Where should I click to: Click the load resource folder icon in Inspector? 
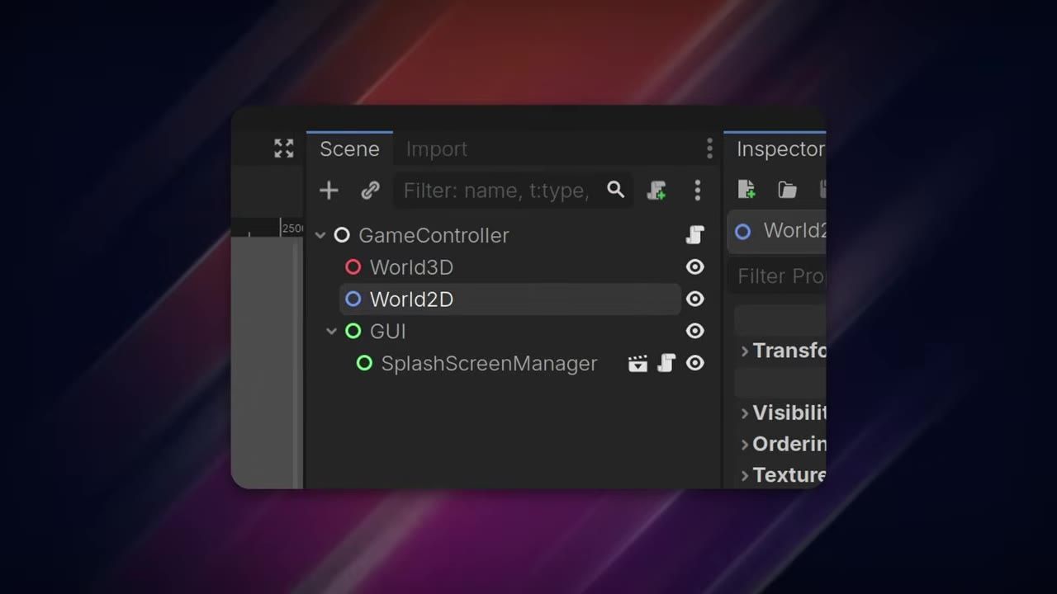787,191
